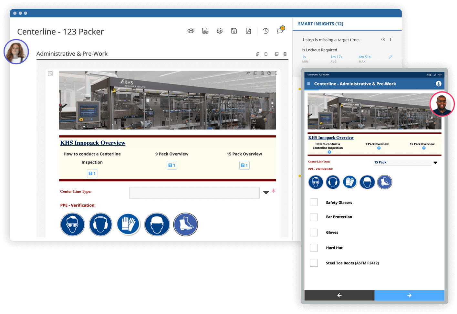
Task: Open the tablet hamburger menu
Action: pyautogui.click(x=309, y=83)
